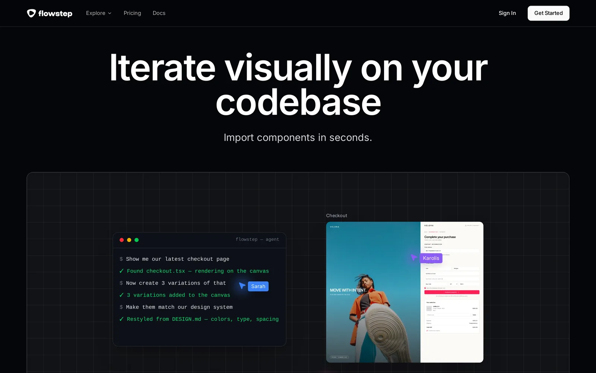Click the Apply promo button in the Checkout preview
The height and width of the screenshot is (373, 596).
coord(474,315)
